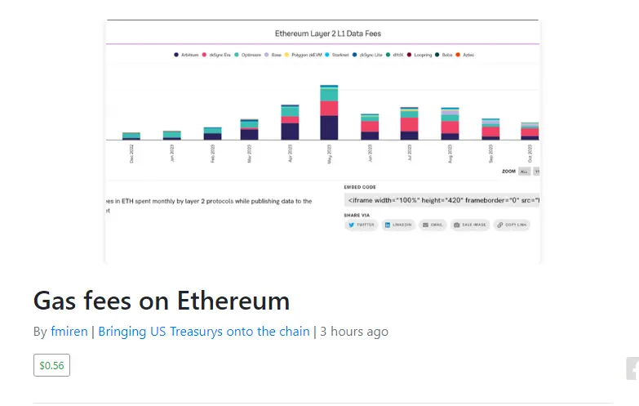
Task: Toggle Polygon zkEVM in the legend
Action: pyautogui.click(x=304, y=55)
